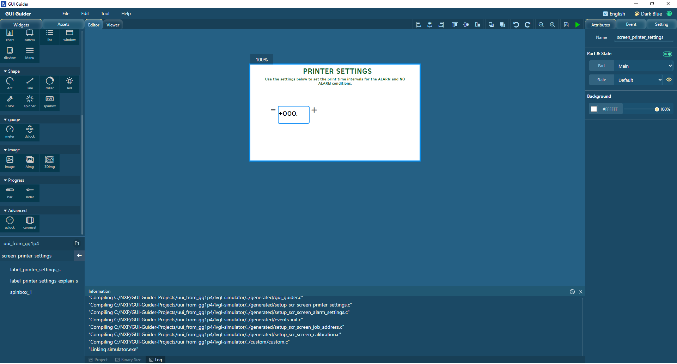This screenshot has width=677, height=364.
Task: Open the Project information tab
Action: pyautogui.click(x=98, y=360)
